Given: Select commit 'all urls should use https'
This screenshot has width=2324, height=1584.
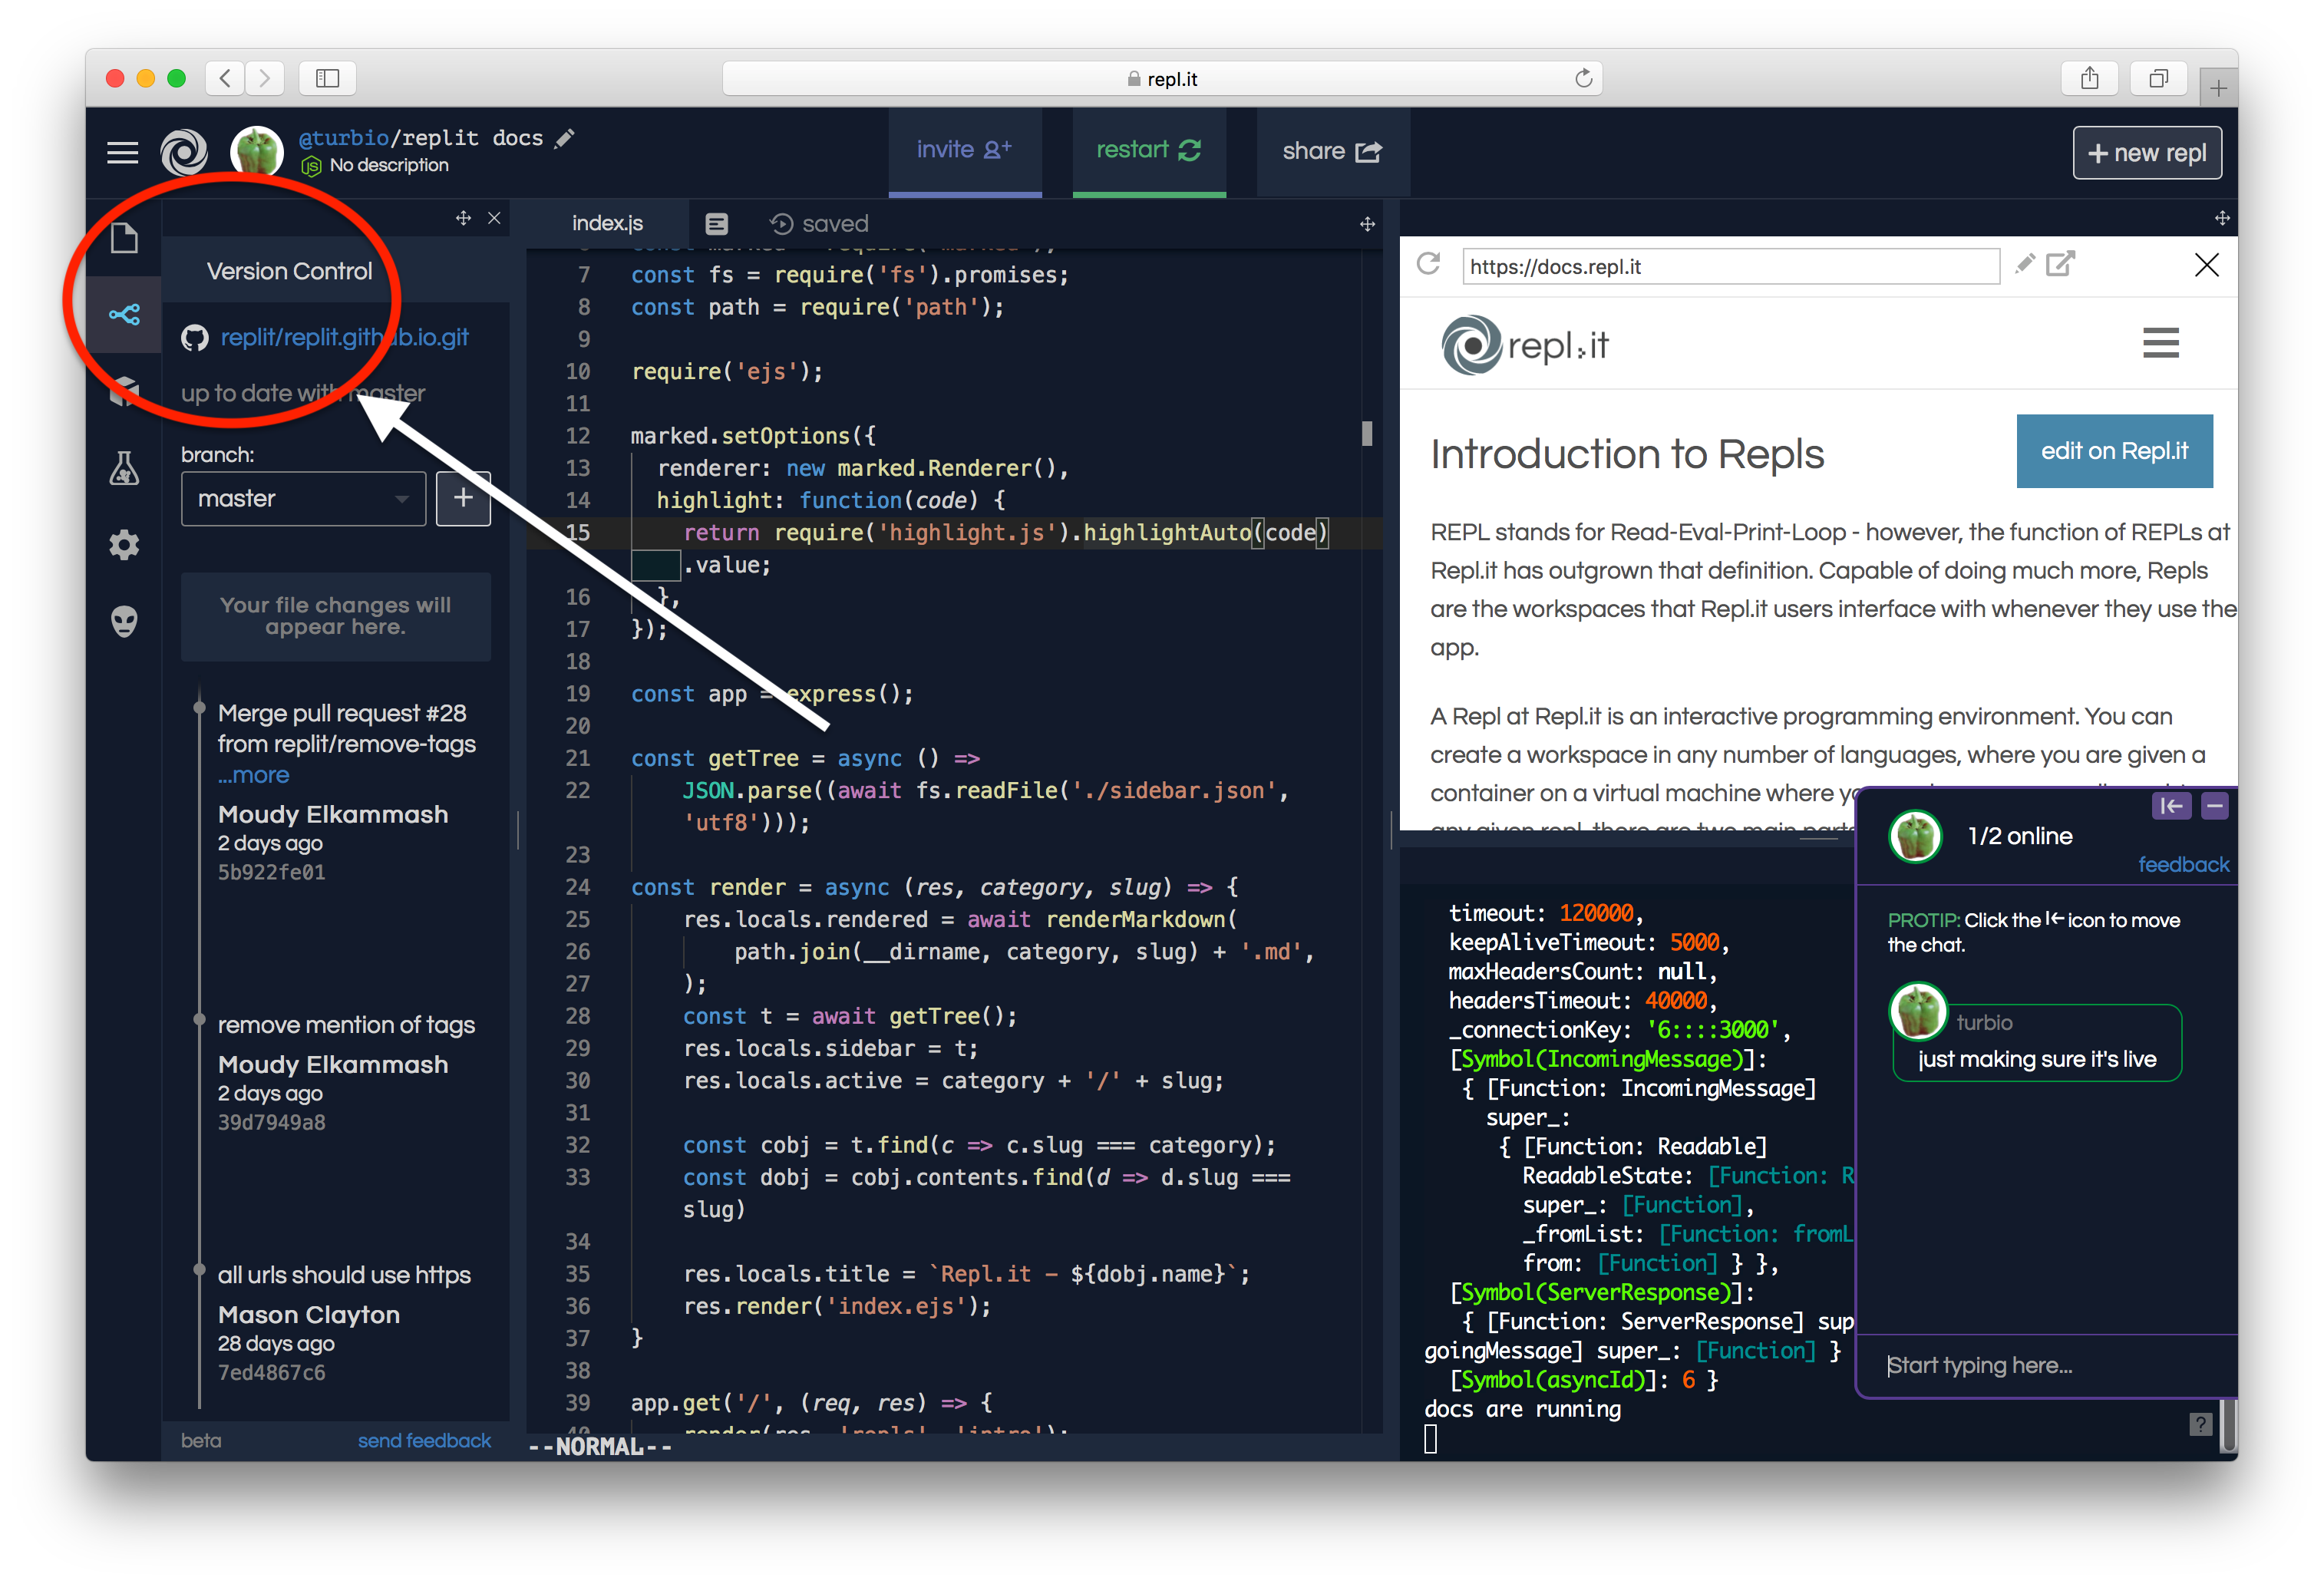Looking at the screenshot, I should (x=344, y=1275).
